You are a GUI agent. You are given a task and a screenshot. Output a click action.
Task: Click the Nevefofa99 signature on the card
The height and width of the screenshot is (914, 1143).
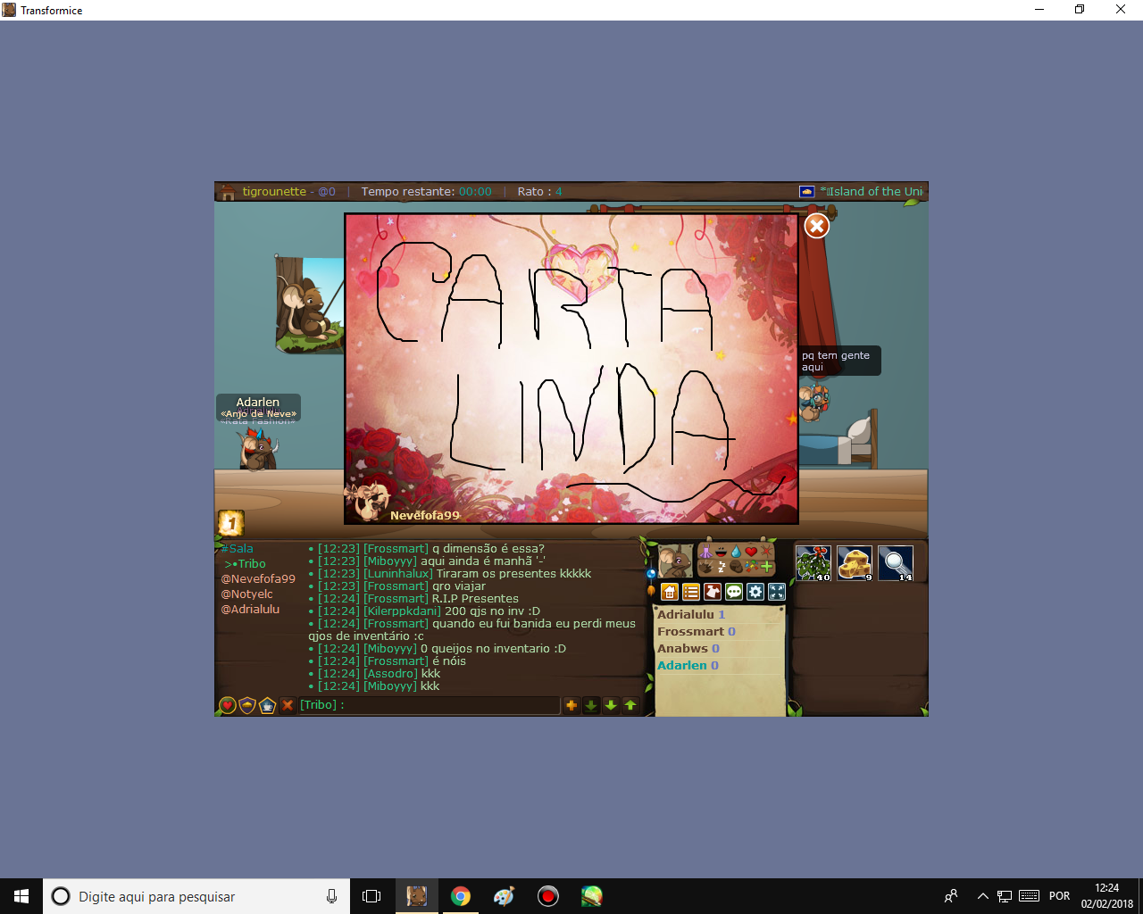425,515
